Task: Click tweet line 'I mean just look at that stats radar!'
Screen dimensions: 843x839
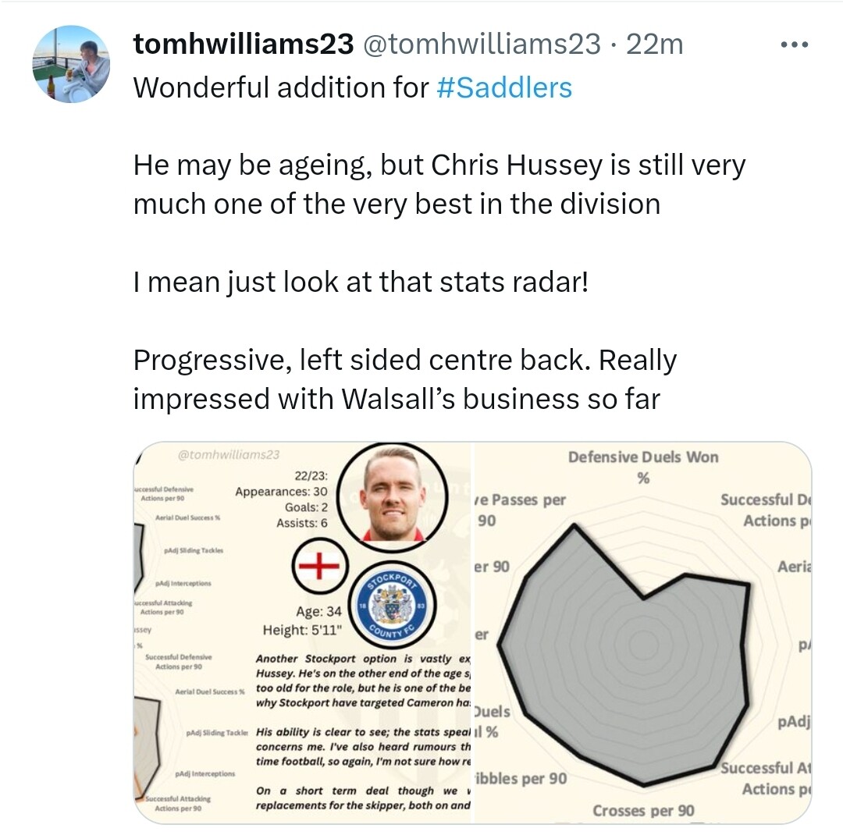Action: [x=361, y=282]
